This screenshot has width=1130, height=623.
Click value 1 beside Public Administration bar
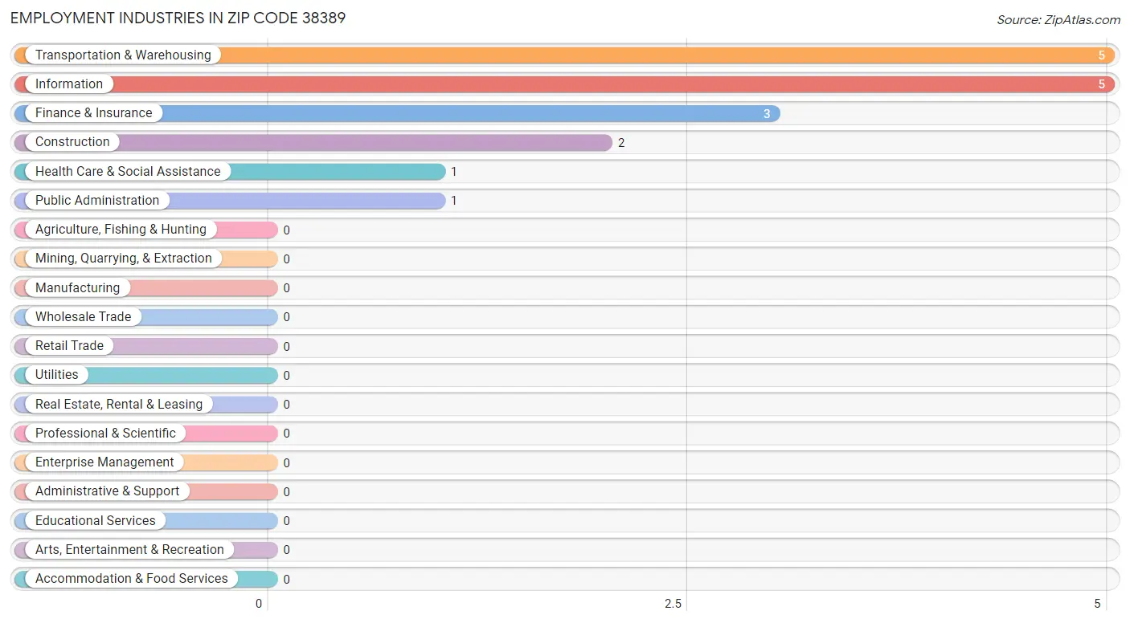click(454, 201)
